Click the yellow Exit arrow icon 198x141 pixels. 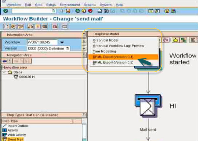84,11
